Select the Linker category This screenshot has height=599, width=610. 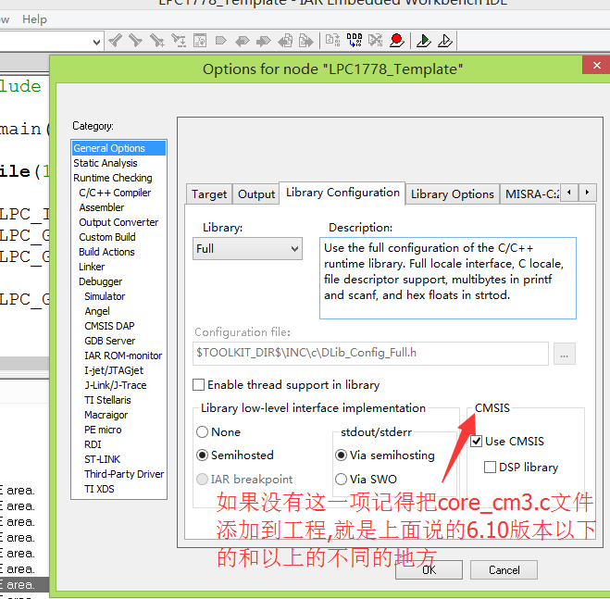pos(119,267)
